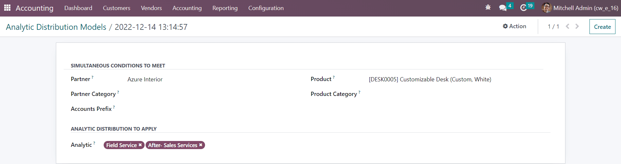Go to the previous record arrow
The image size is (621, 164).
click(x=567, y=27)
